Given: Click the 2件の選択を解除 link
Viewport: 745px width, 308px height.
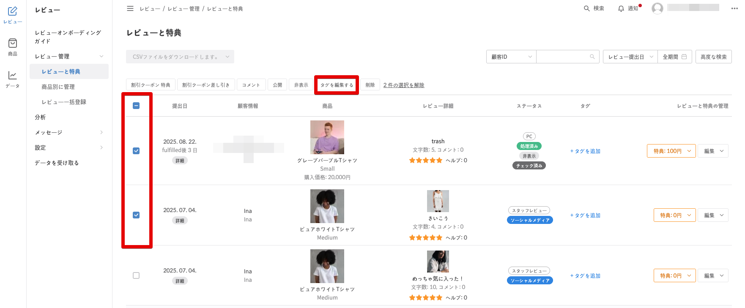Looking at the screenshot, I should click(x=403, y=85).
